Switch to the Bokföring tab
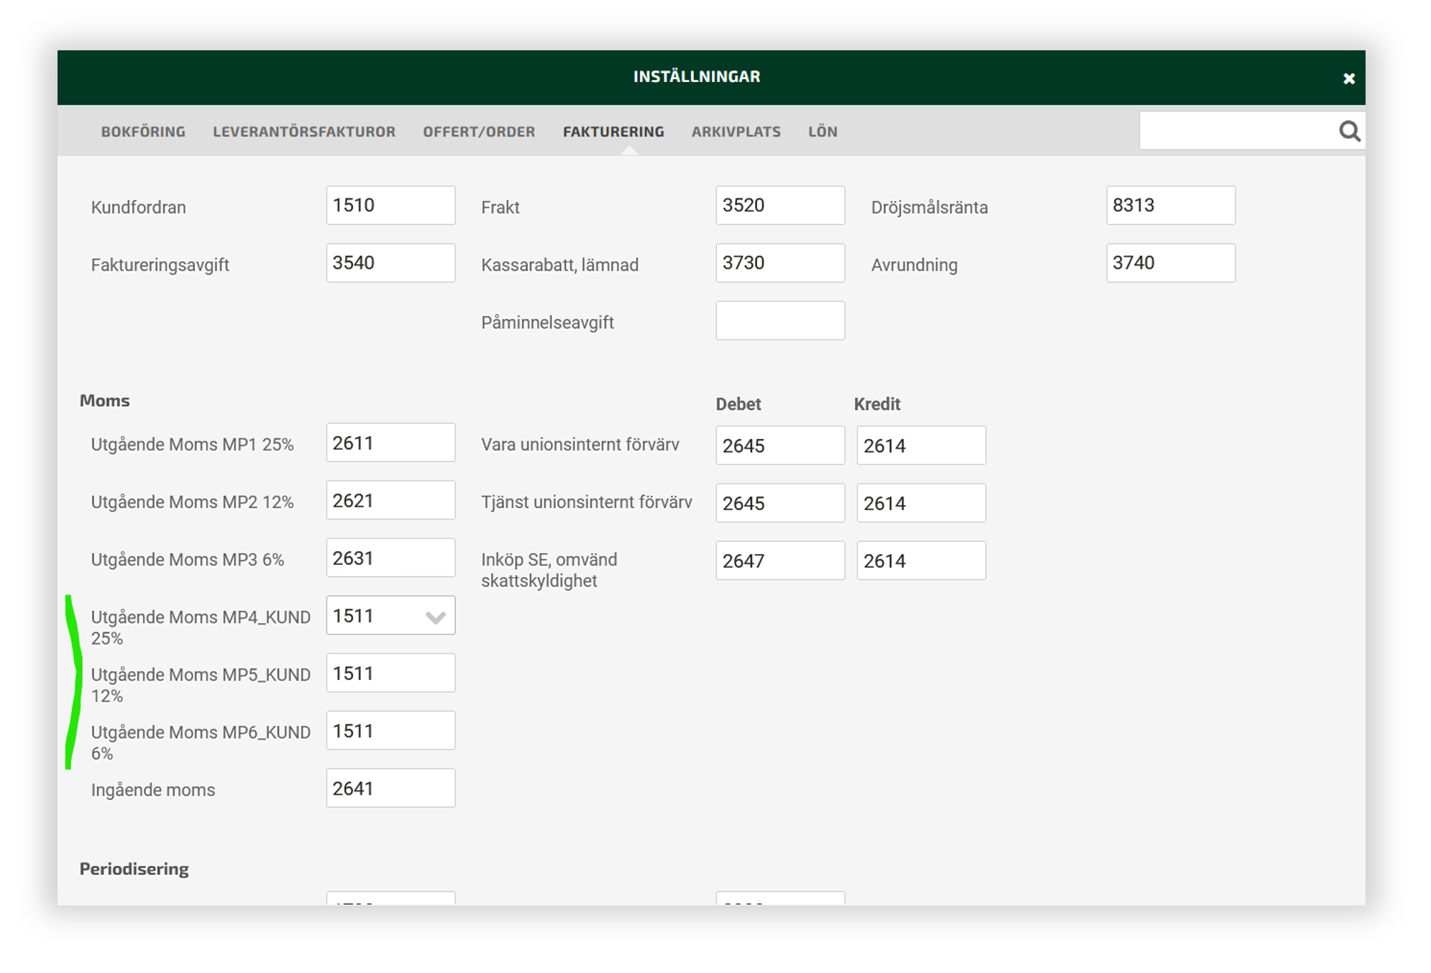Image resolution: width=1431 pixels, height=973 pixels. (143, 132)
